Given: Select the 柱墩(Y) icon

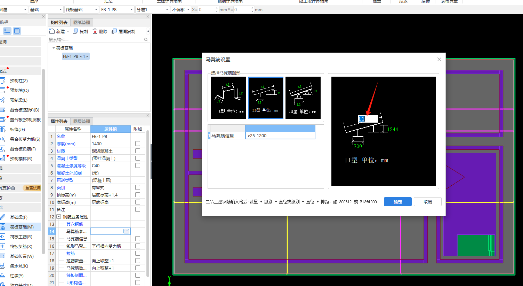Looking at the screenshot, I should (x=2, y=276).
